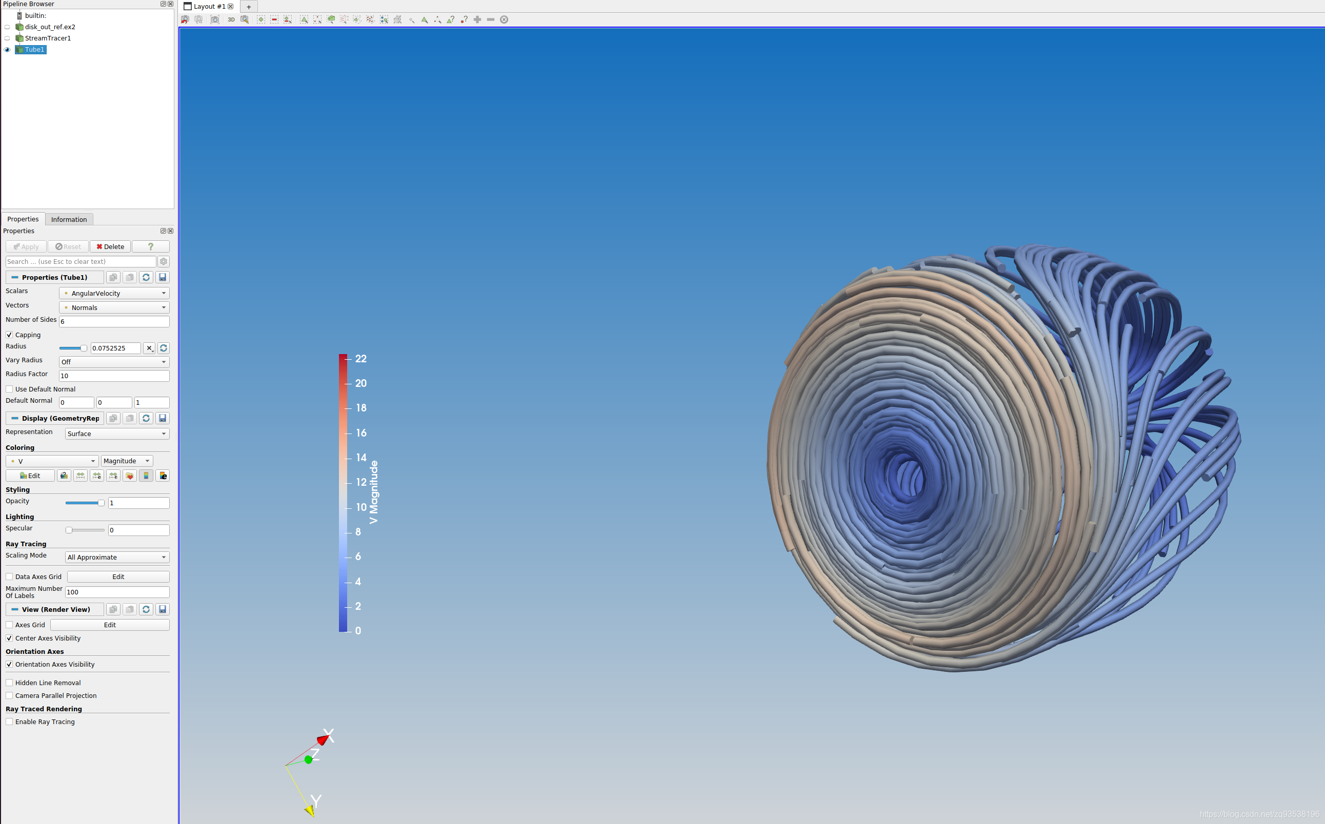Click the Delete button in Properties
1325x824 pixels.
click(110, 246)
